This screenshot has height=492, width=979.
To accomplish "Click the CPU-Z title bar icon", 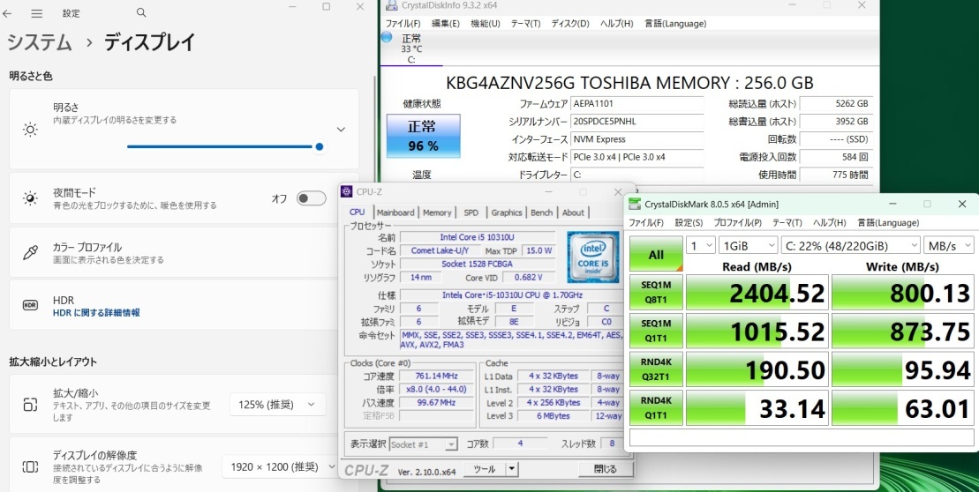I will click(x=347, y=191).
